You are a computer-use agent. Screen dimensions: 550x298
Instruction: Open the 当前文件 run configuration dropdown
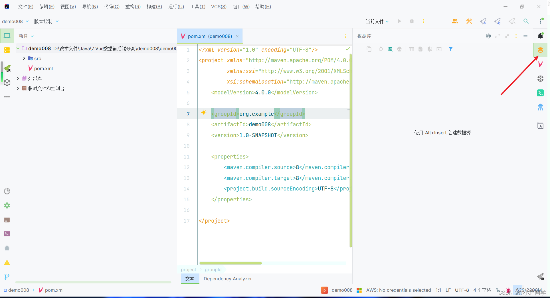(377, 21)
